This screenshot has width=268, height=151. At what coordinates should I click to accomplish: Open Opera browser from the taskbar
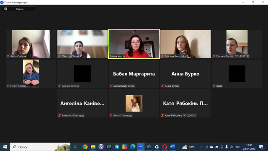tap(165, 147)
